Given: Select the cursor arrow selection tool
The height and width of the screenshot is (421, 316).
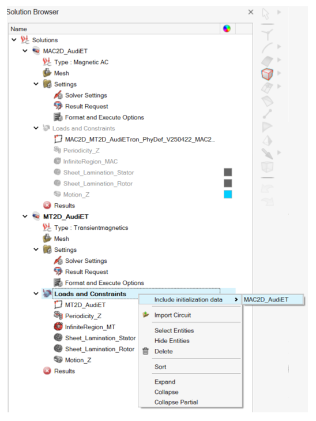Looking at the screenshot, I should (265, 13).
